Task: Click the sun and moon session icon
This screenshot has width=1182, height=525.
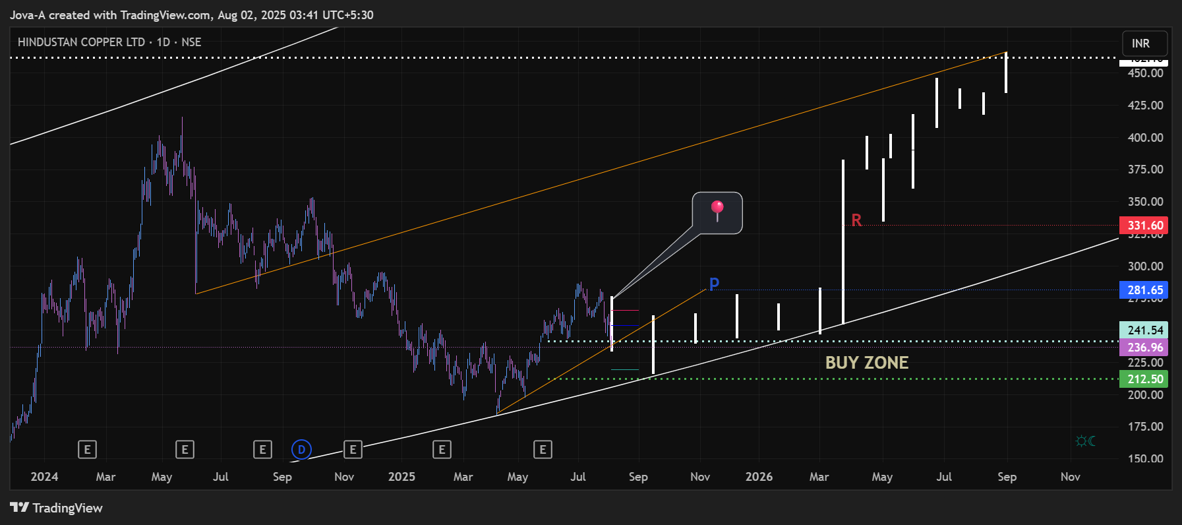Action: [x=1085, y=441]
